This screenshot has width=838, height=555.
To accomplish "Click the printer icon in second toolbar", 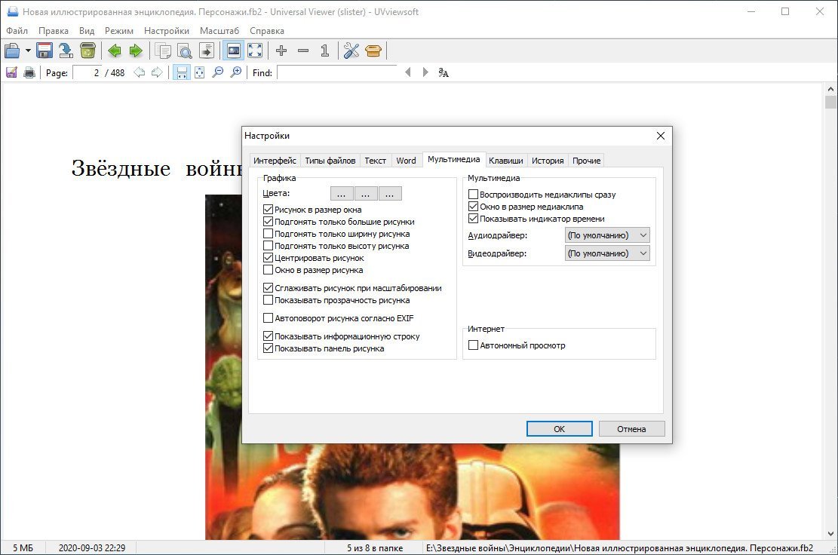I will point(29,72).
